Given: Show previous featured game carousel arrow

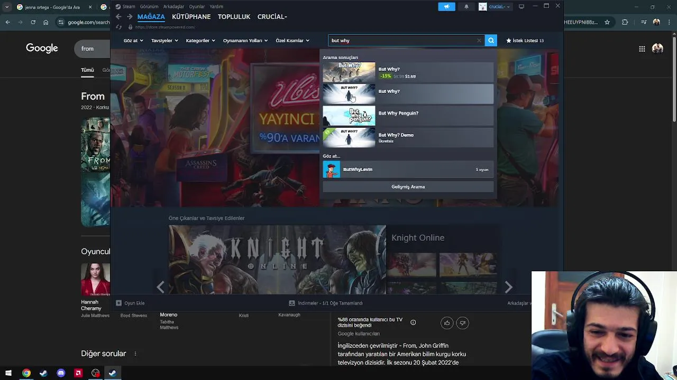Looking at the screenshot, I should pyautogui.click(x=160, y=287).
